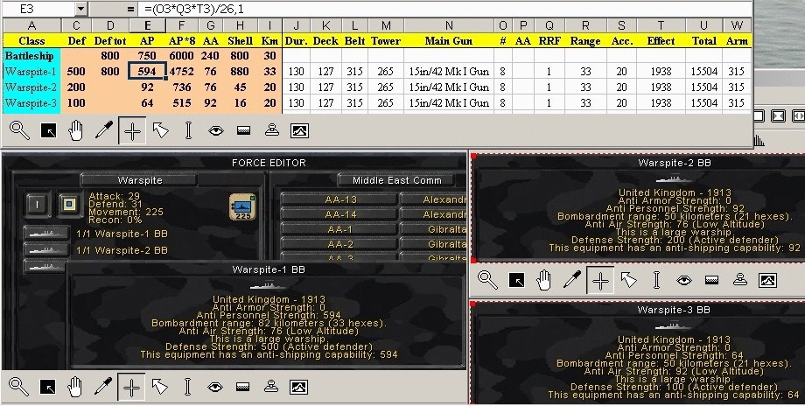Click the equals sign button in the formula bar
Viewport: 805px width, 406px height.
coord(130,10)
